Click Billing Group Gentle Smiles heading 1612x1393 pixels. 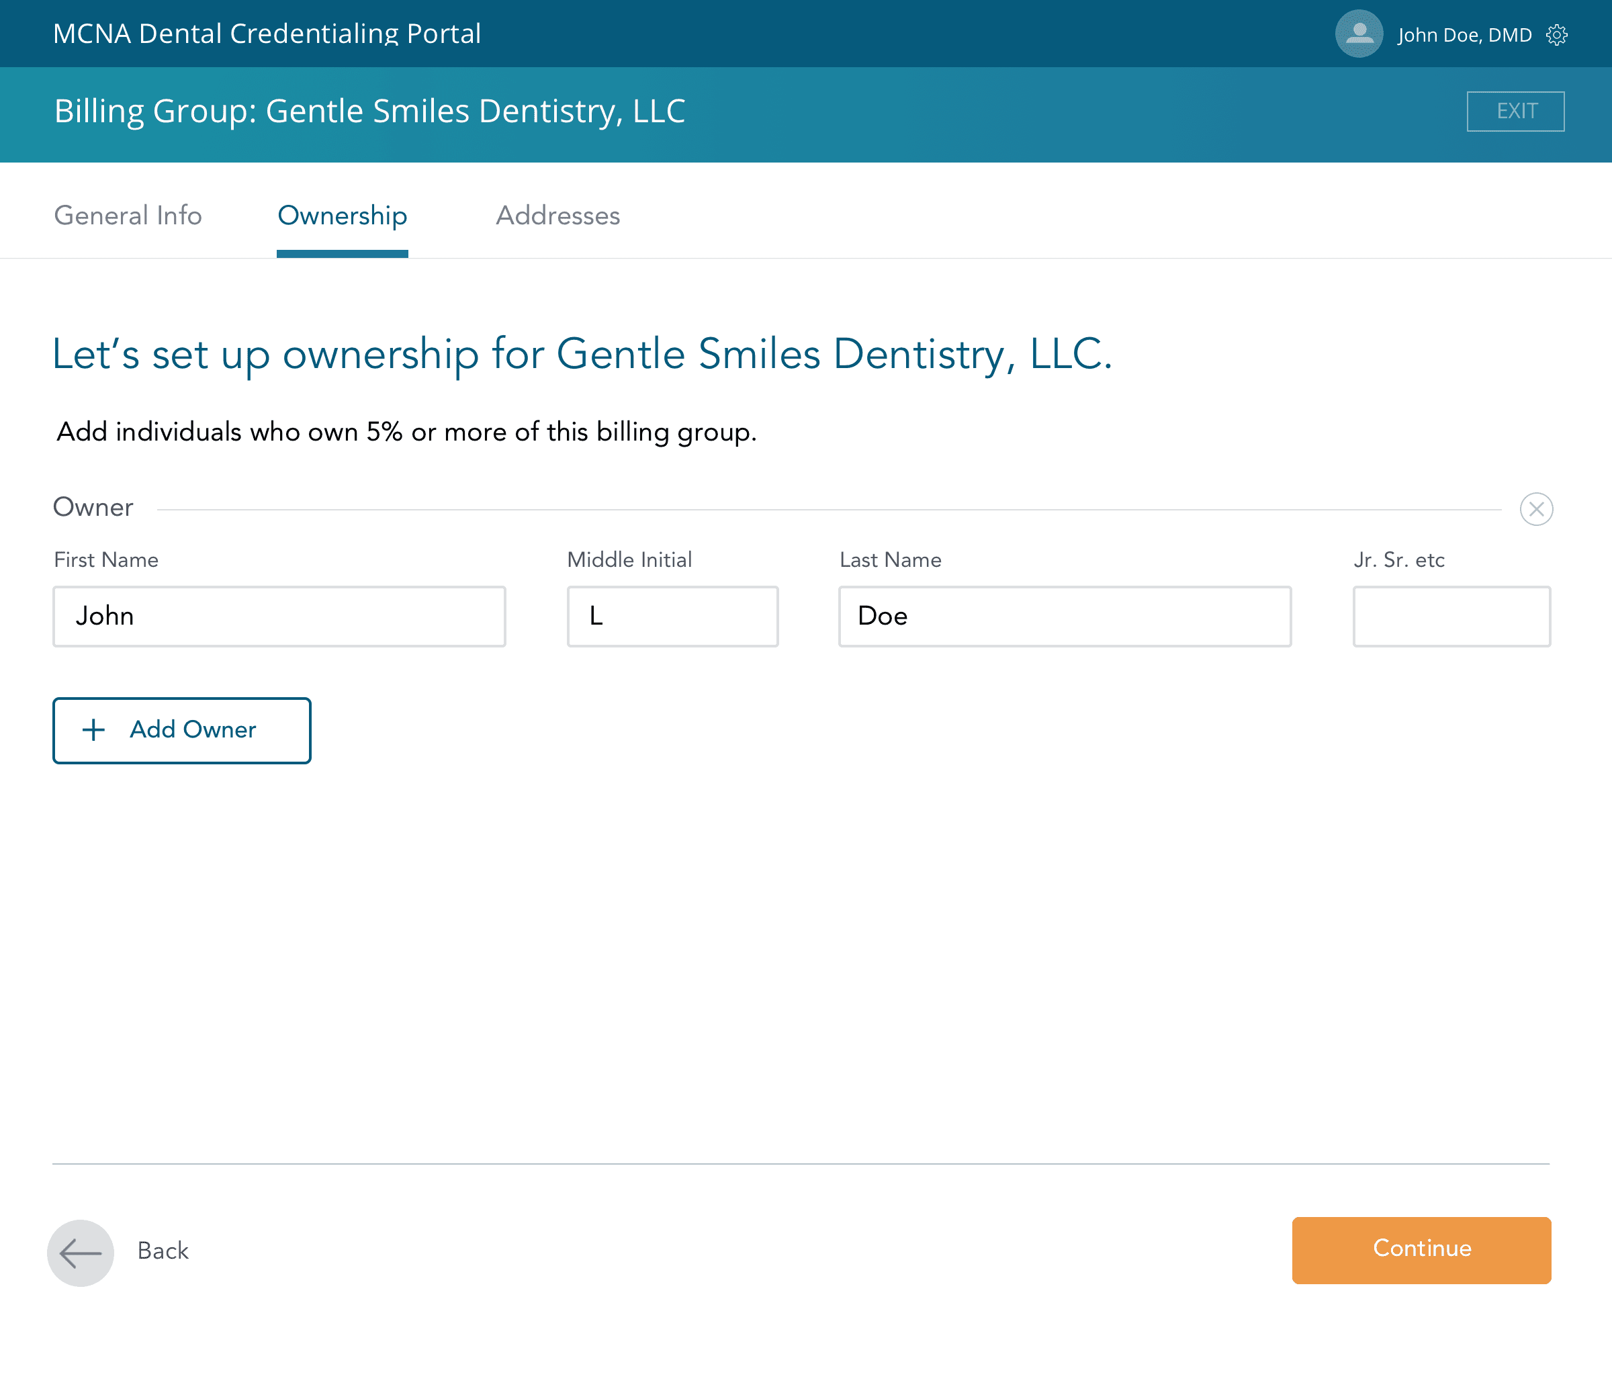tap(369, 111)
